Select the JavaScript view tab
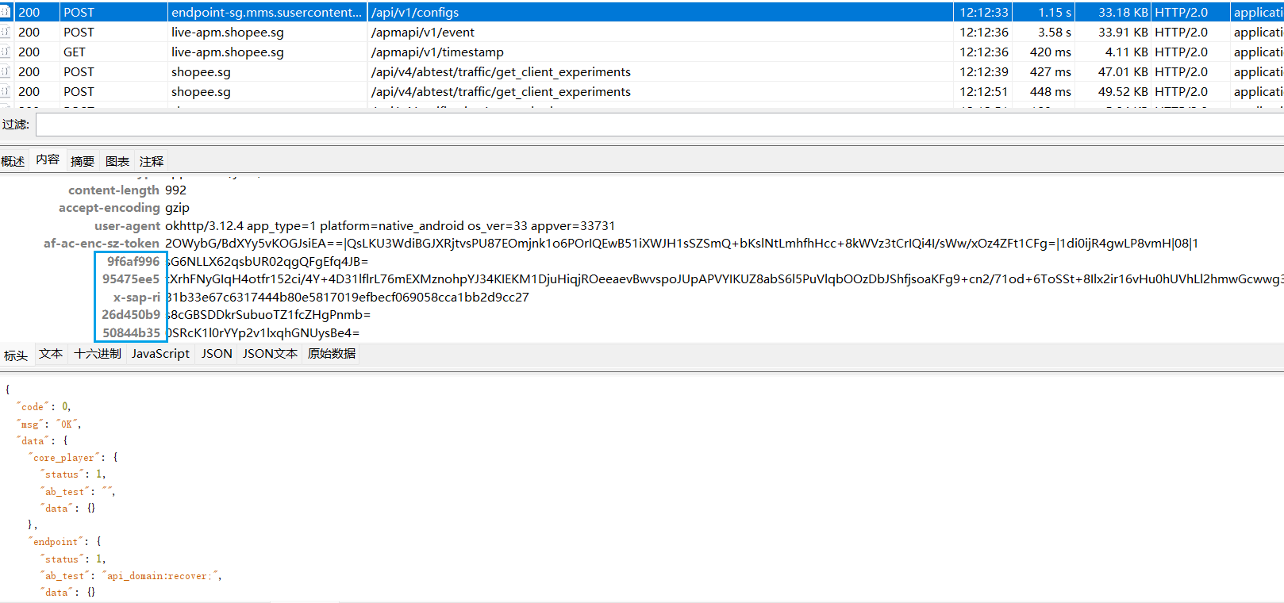Screen dimensions: 1284x603 tap(160, 354)
